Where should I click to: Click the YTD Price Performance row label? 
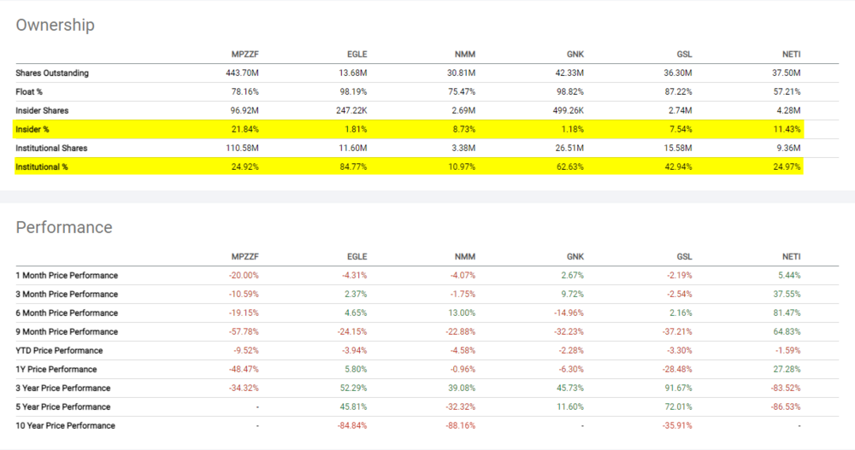pos(59,350)
